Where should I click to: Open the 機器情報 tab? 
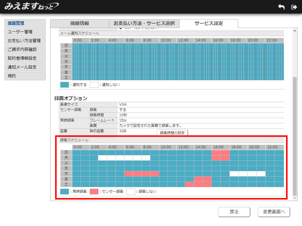tap(79, 24)
